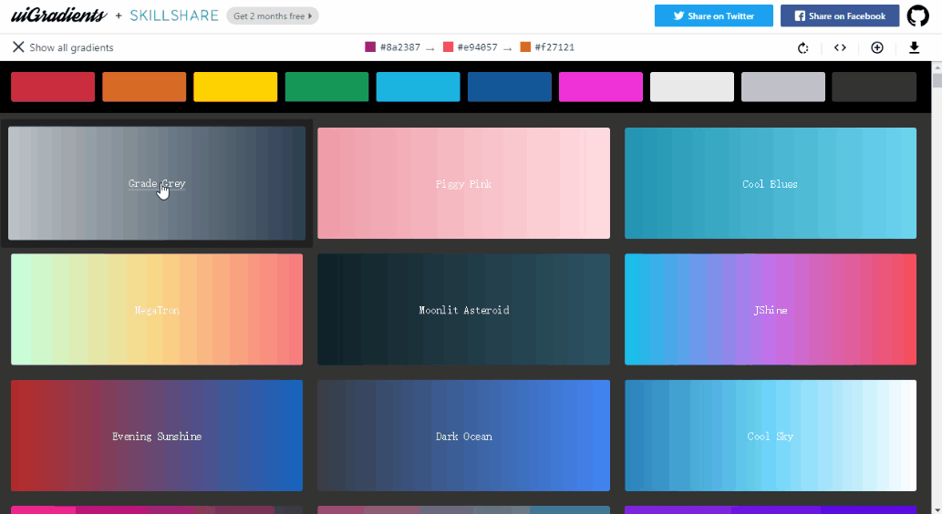
Task: Filter gradients by red color swatch
Action: point(53,87)
